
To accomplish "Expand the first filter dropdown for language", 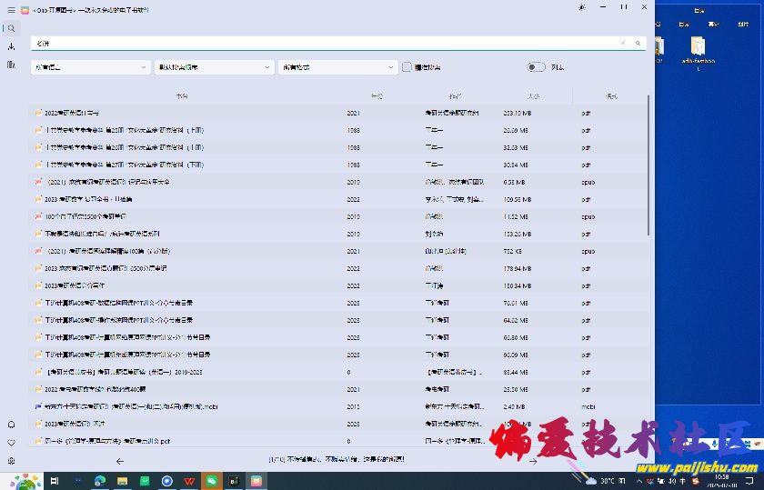I will pyautogui.click(x=91, y=67).
